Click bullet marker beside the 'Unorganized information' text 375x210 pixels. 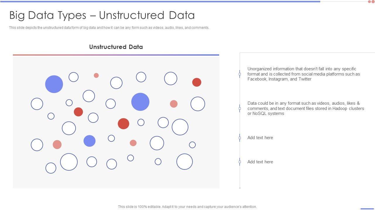click(240, 74)
